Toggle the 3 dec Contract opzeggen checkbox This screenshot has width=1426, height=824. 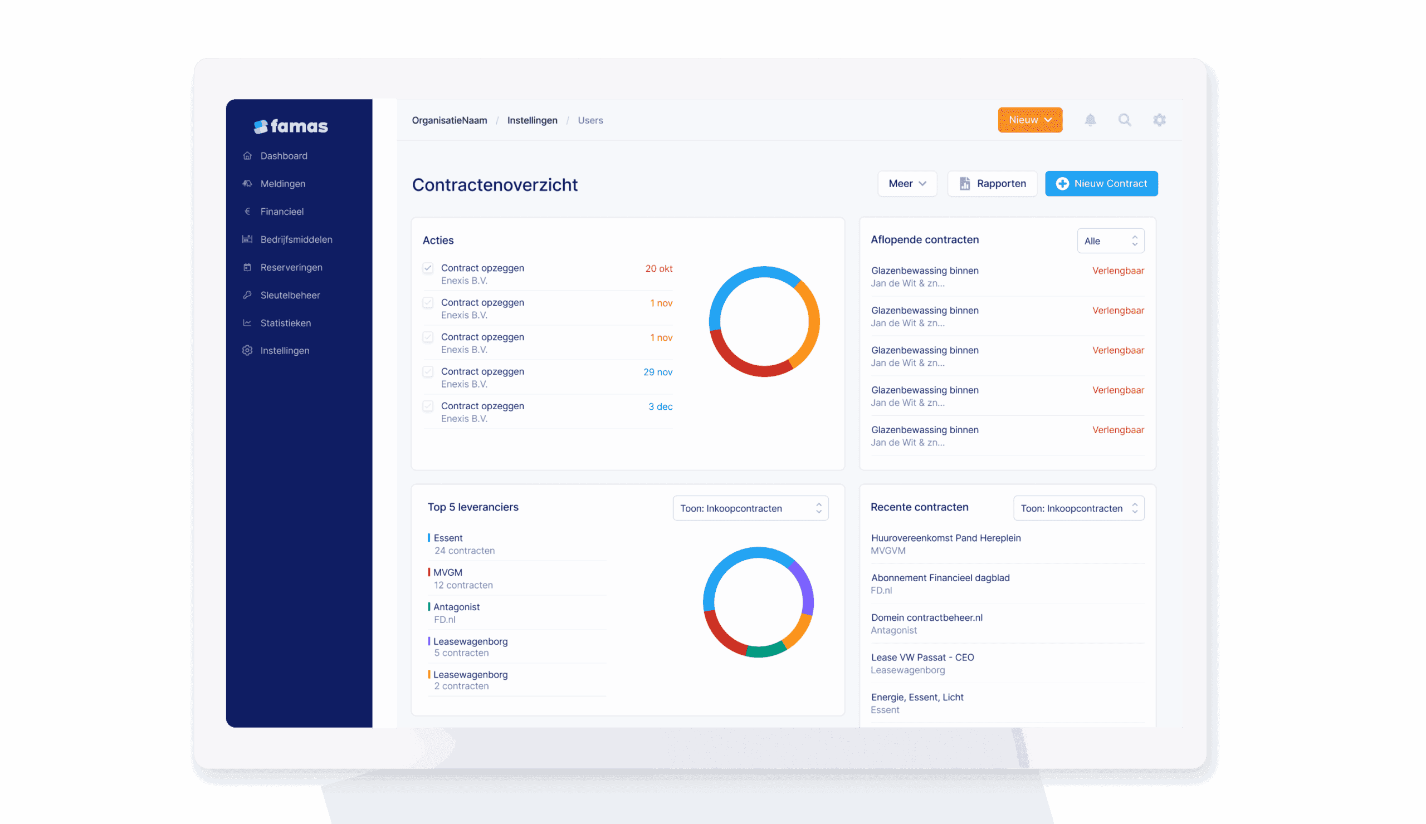pyautogui.click(x=428, y=406)
